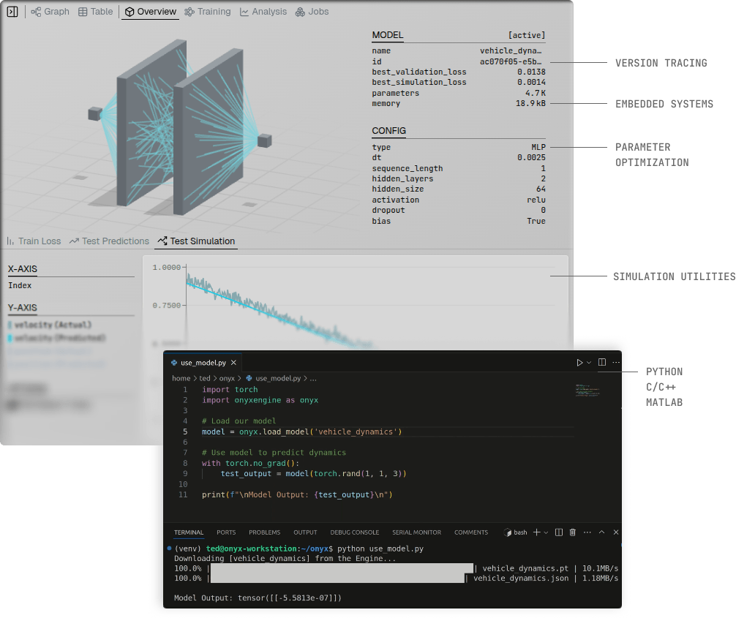Open run options dropdown beside play button
The height and width of the screenshot is (618, 736).
pos(589,362)
